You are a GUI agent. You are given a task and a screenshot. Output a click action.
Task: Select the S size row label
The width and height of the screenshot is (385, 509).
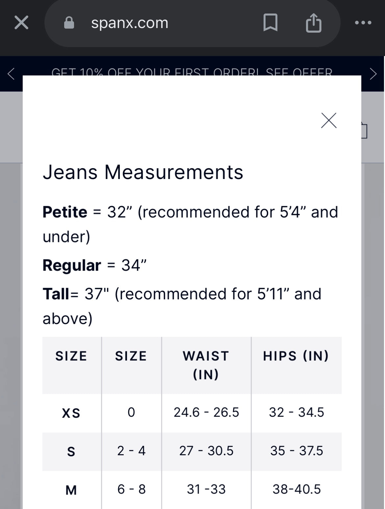point(71,451)
